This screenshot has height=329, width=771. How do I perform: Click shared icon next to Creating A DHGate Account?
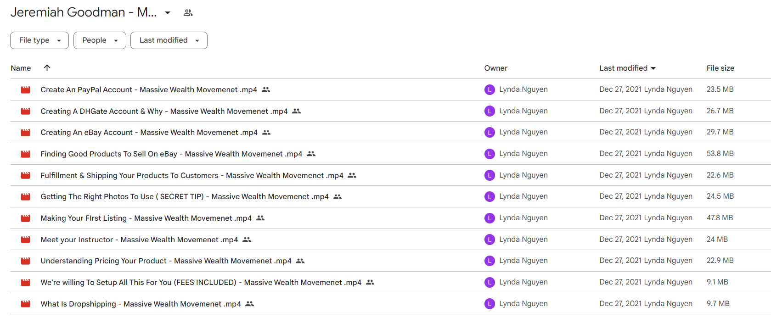297,111
